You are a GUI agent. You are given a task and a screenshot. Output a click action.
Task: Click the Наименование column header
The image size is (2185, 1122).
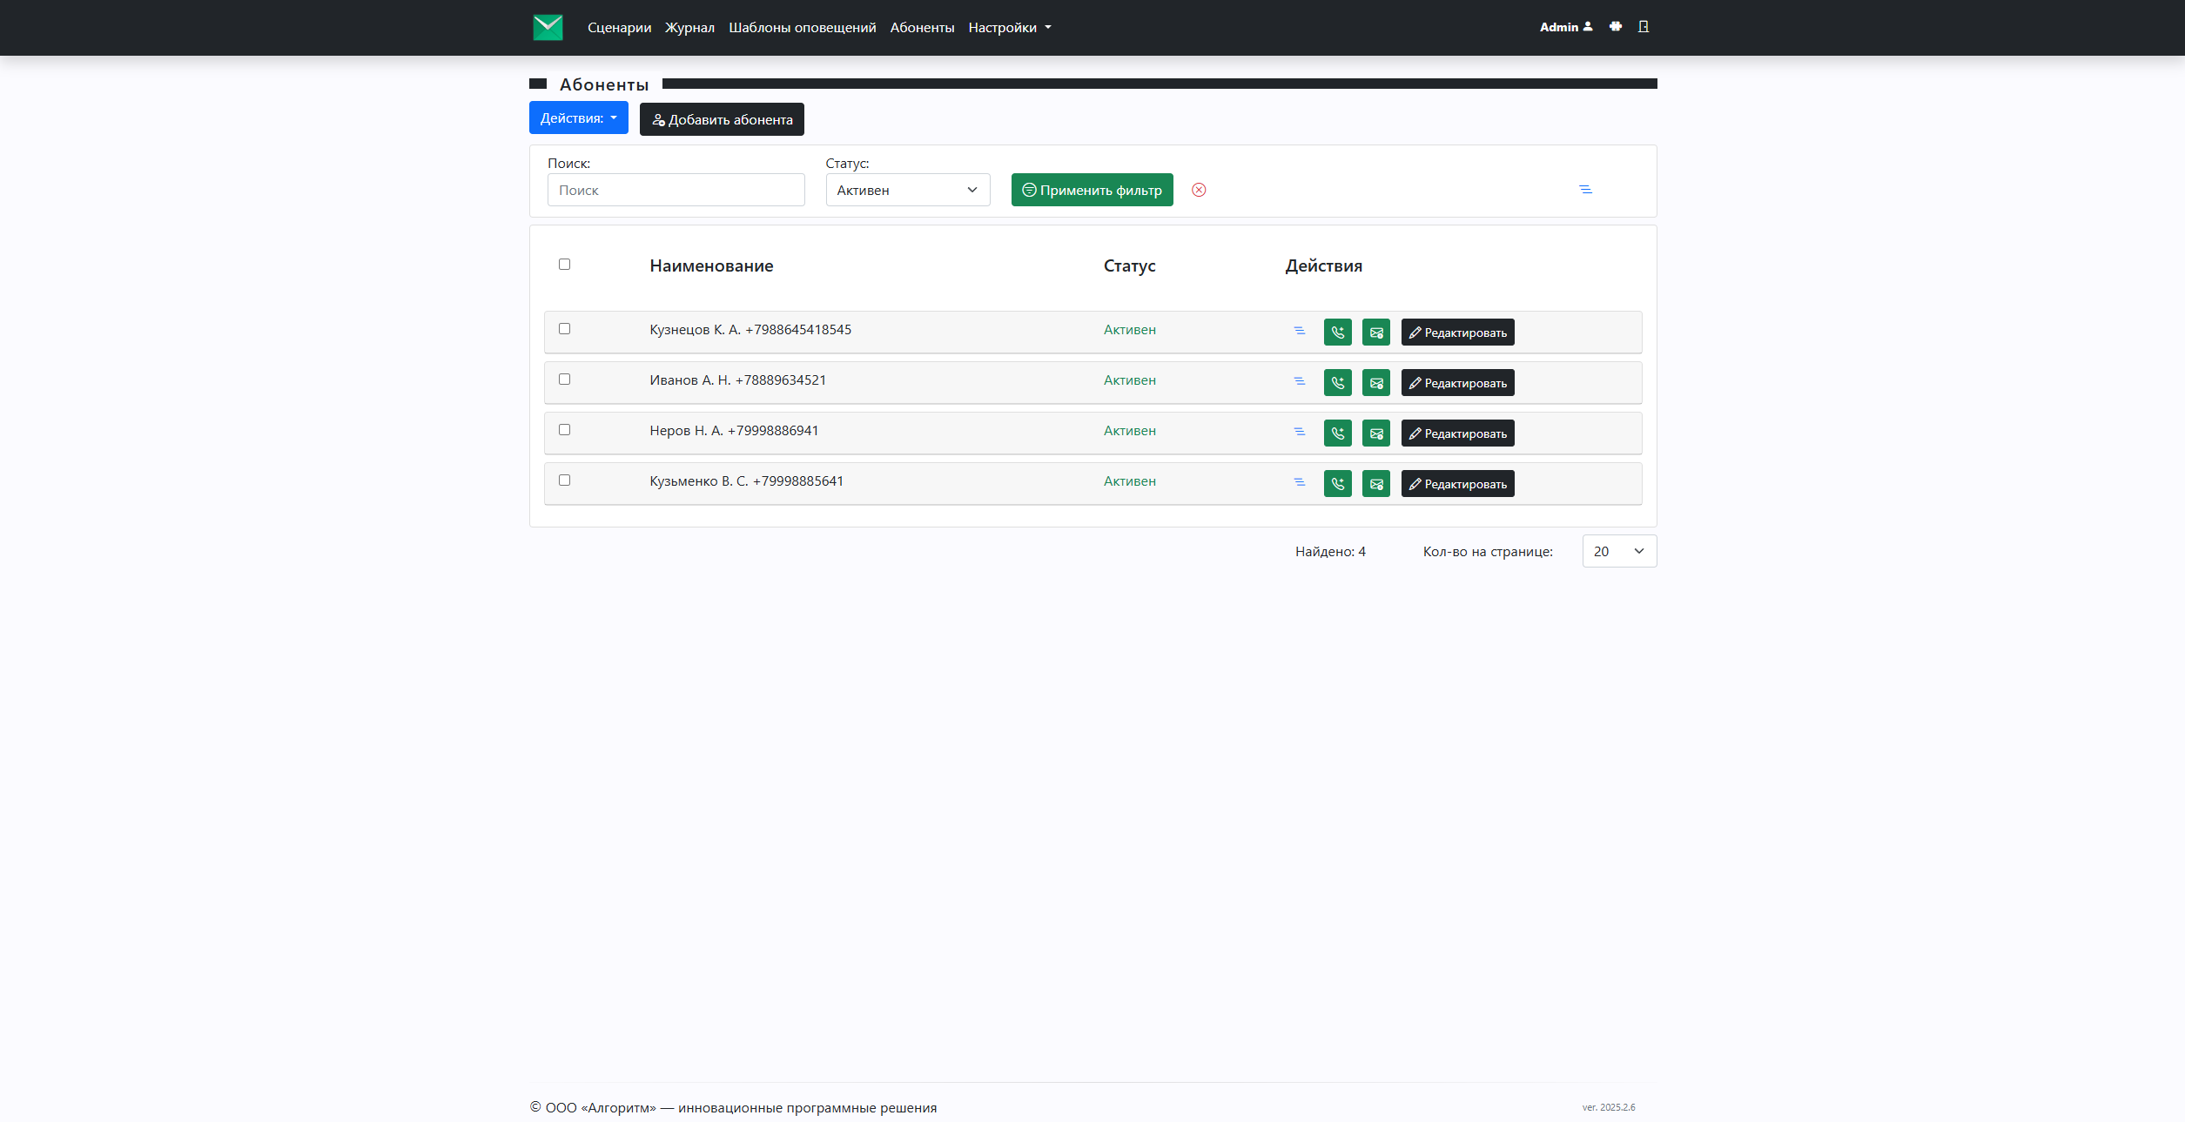coord(711,265)
